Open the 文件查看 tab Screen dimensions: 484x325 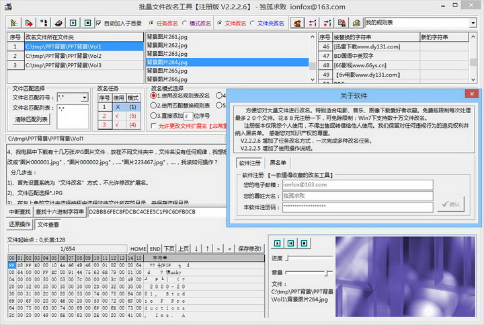48,225
